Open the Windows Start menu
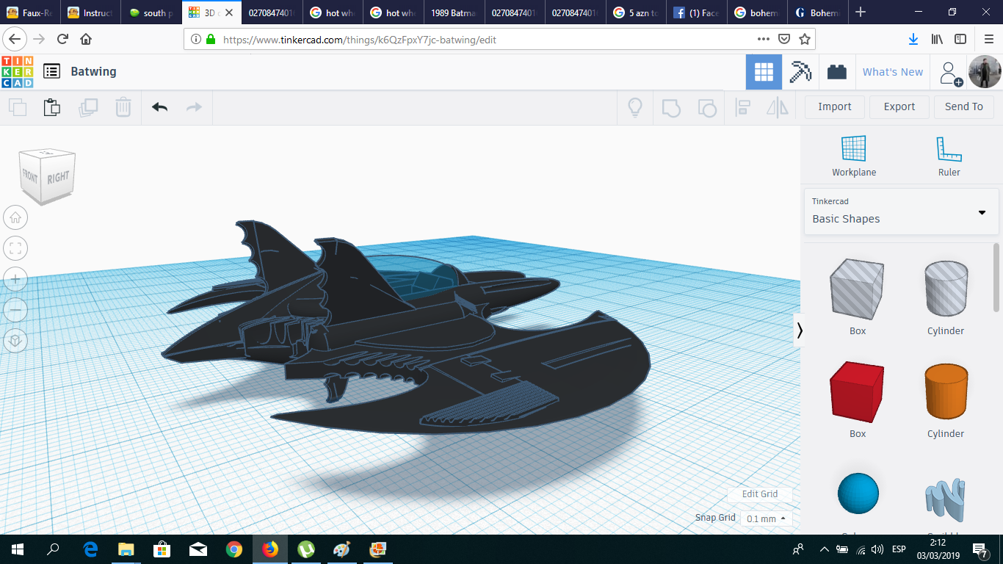The image size is (1003, 564). coord(18,549)
